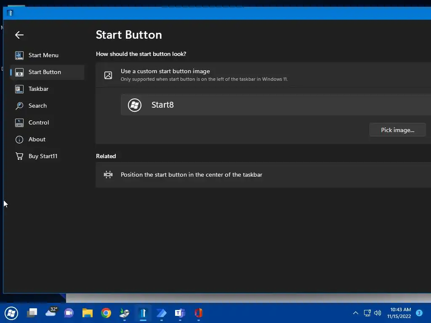Open the Chat camera icon on taskbar

[x=69, y=313]
